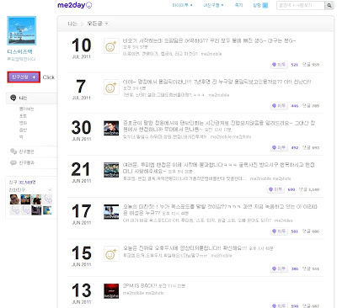Click the smiley icon on the 10 JUL post
337x308 pixels.
pyautogui.click(x=111, y=46)
